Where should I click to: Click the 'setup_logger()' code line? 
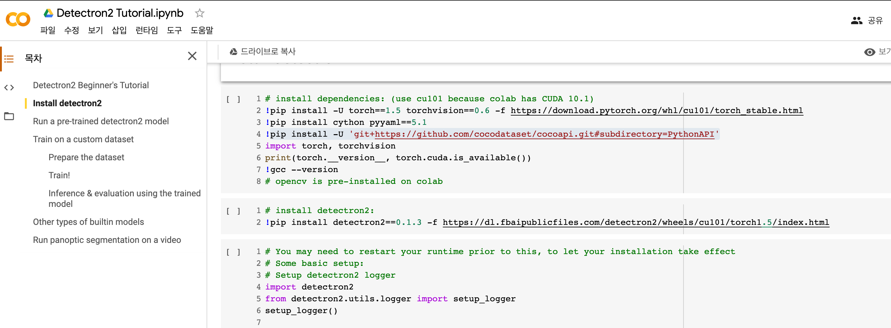301,311
